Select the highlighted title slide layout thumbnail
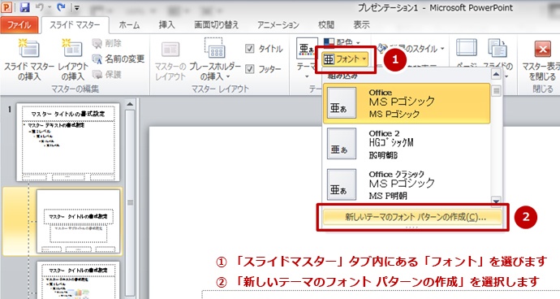The image size is (560, 299). tap(79, 221)
